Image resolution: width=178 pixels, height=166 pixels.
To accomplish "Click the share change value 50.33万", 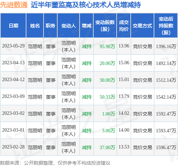I will 107,97.
